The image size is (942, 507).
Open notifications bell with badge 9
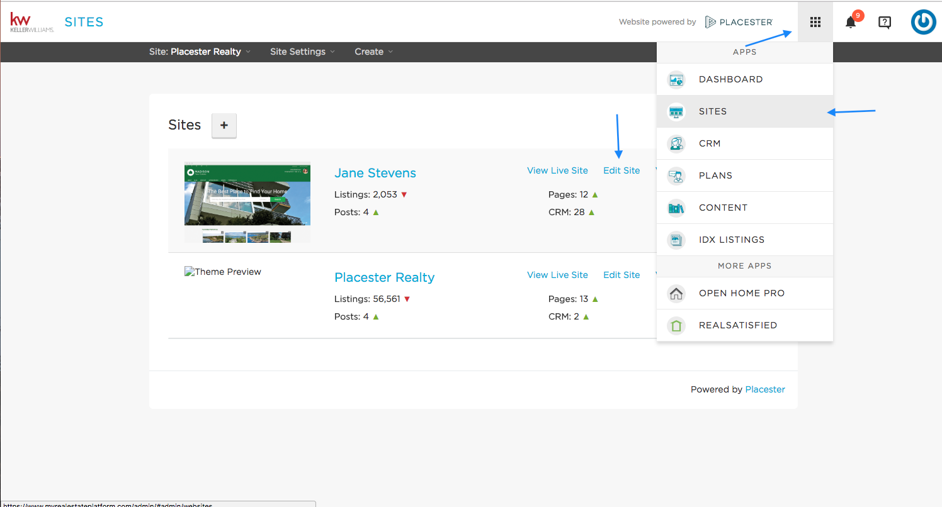tap(851, 21)
